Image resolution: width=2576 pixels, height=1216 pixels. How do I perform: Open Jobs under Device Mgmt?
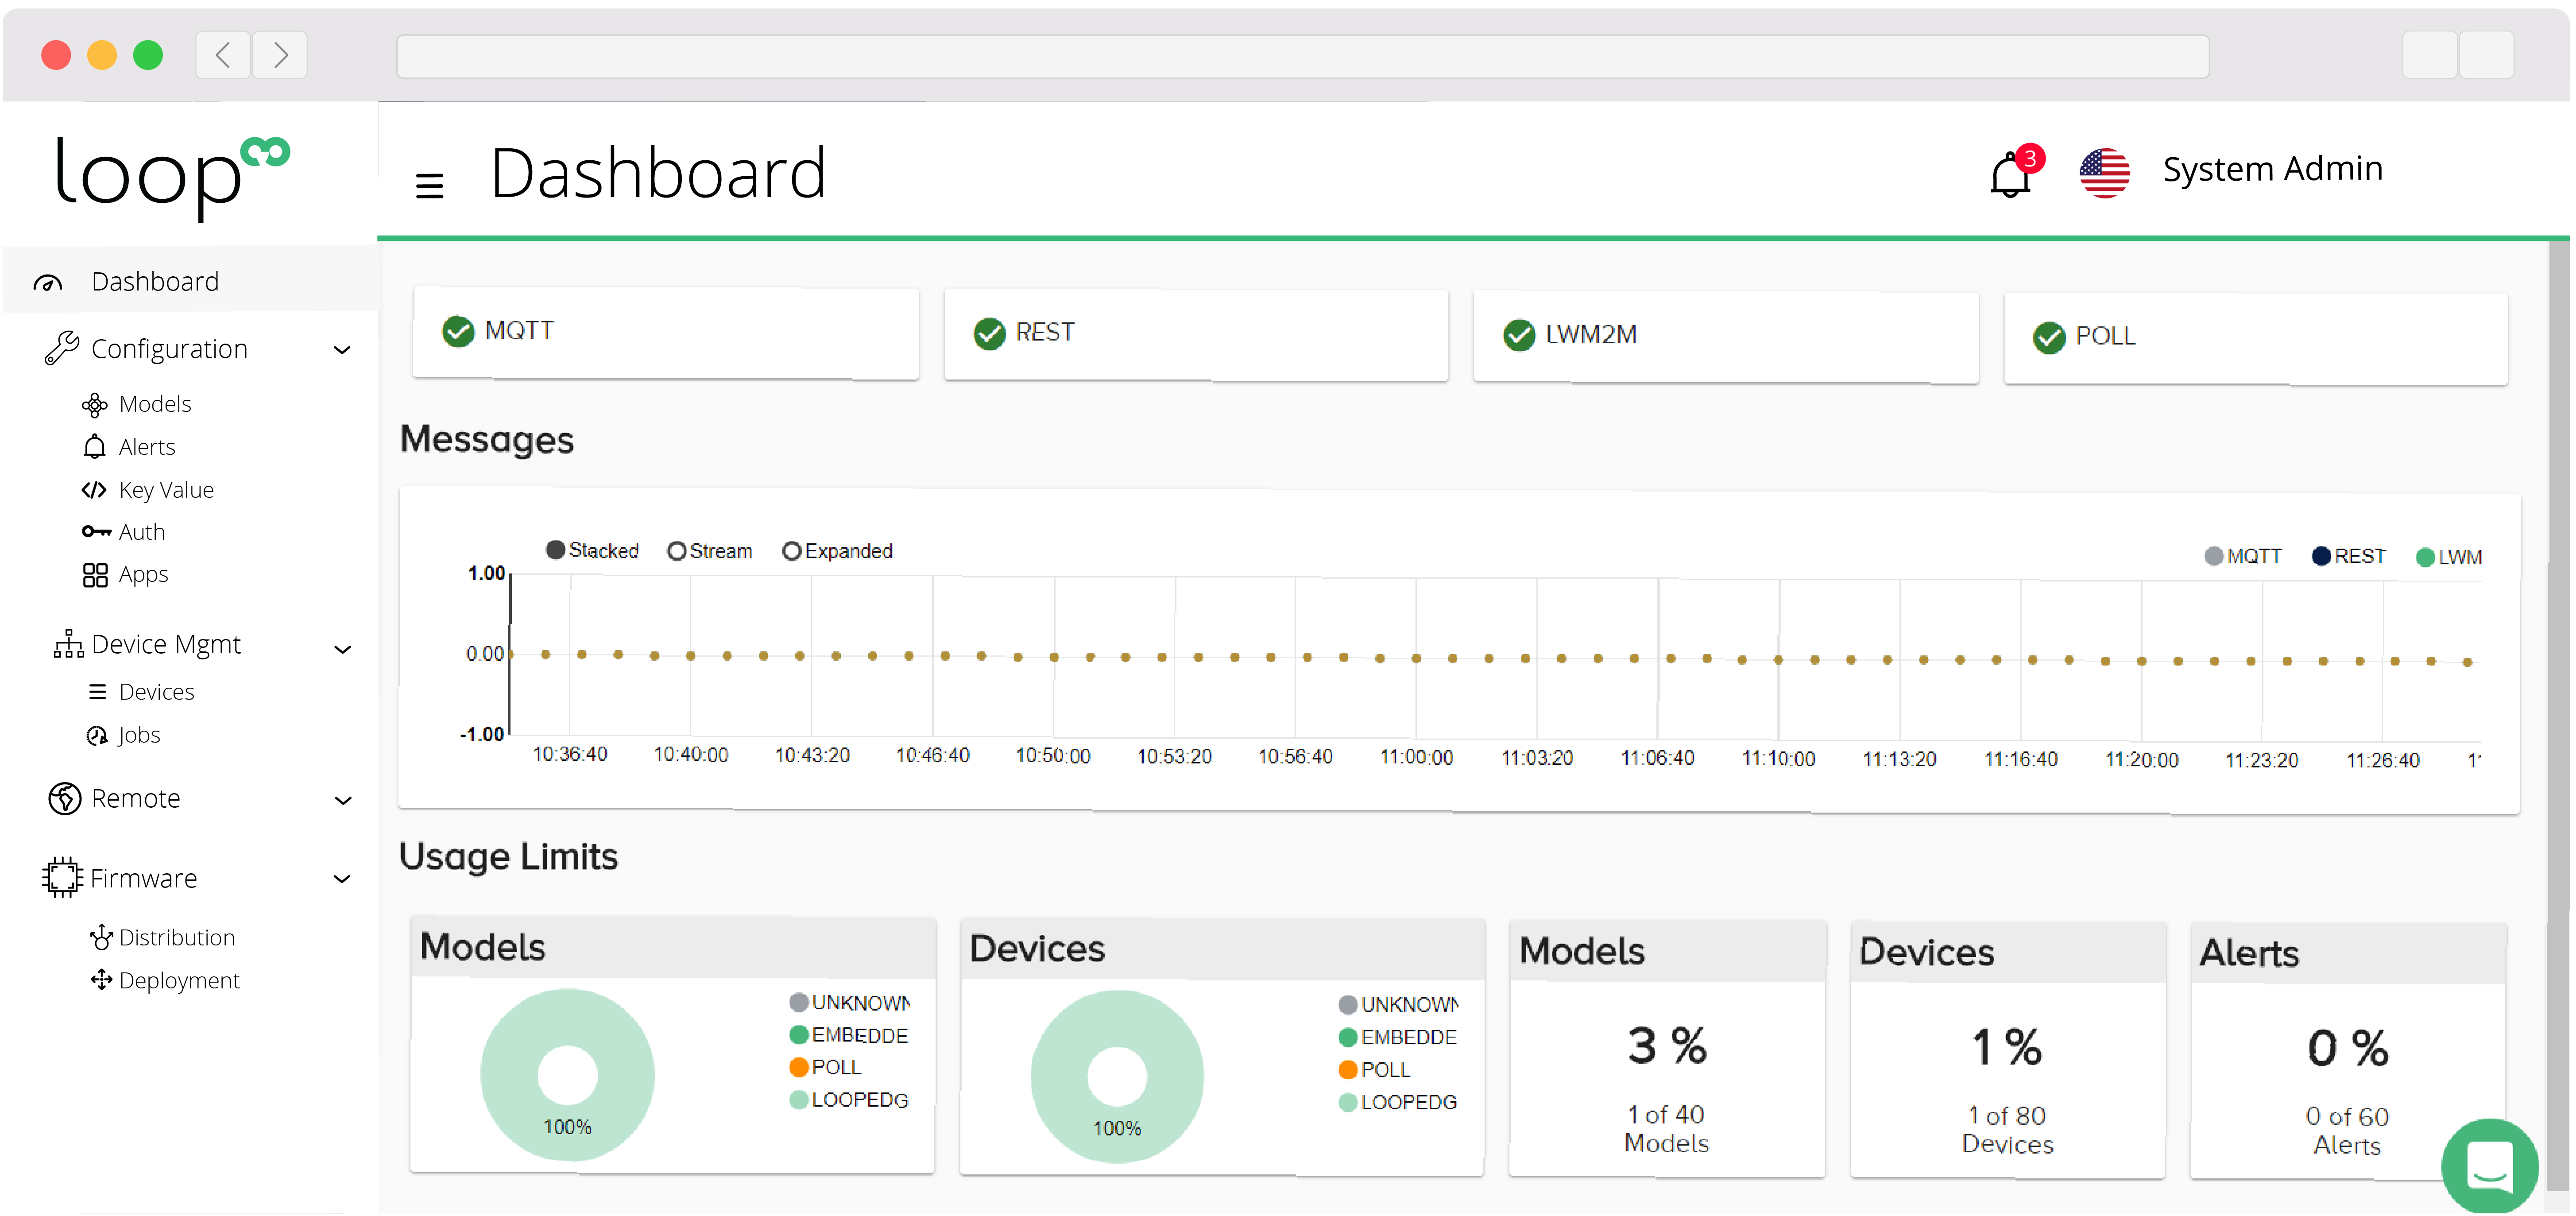139,735
